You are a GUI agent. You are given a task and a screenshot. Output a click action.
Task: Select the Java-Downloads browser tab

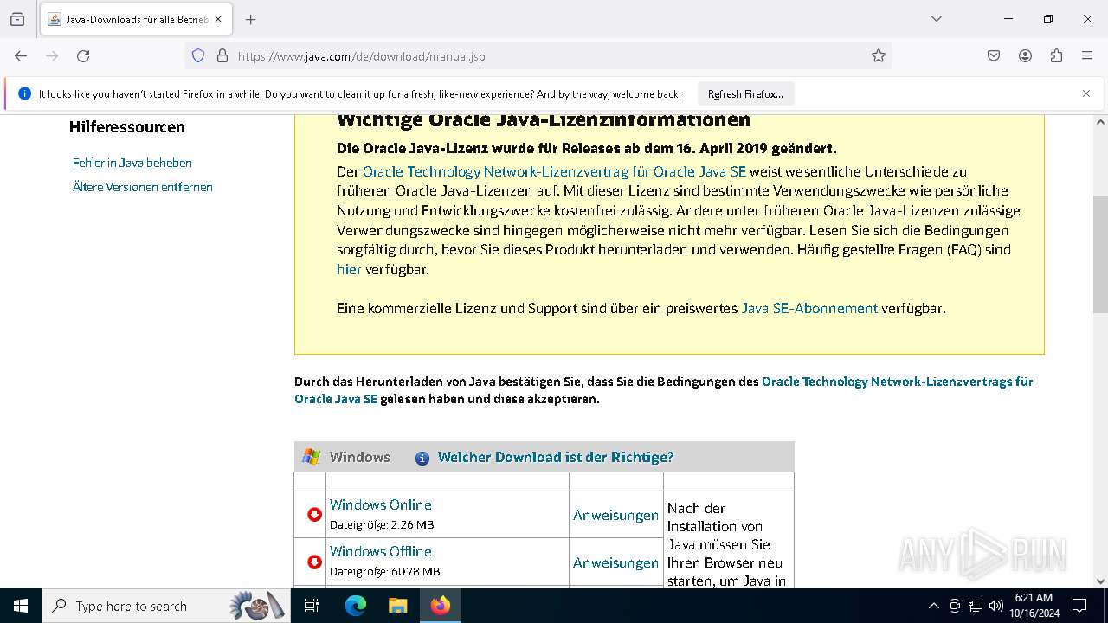135,19
